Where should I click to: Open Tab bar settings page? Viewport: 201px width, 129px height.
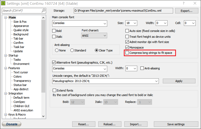(18, 39)
